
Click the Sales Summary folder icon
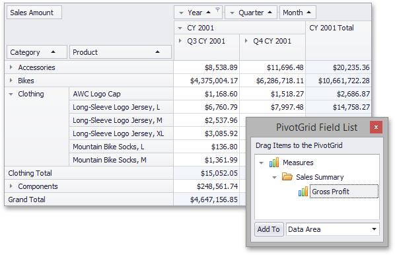[x=287, y=176]
